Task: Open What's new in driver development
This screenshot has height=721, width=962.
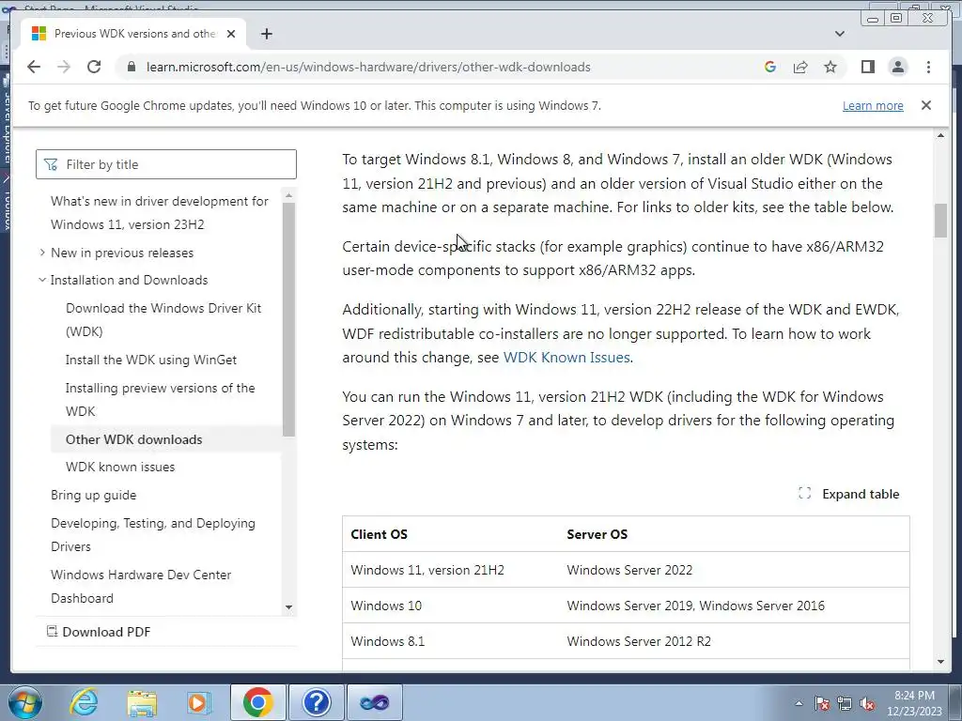Action: click(160, 213)
